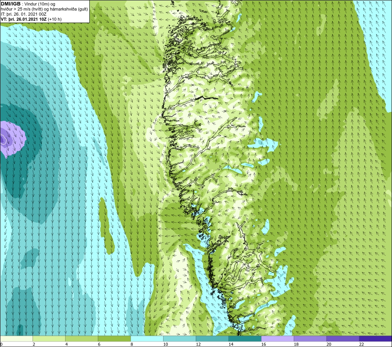392x347 pixels.
Task: Click the 6–8 m/s olive green swatch
Action: tap(114, 338)
